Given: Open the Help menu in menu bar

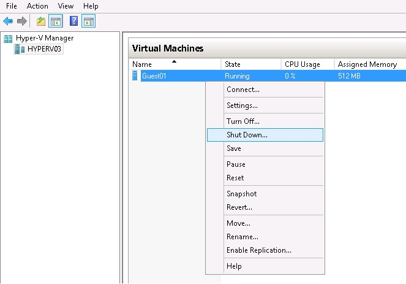Looking at the screenshot, I should [91, 6].
